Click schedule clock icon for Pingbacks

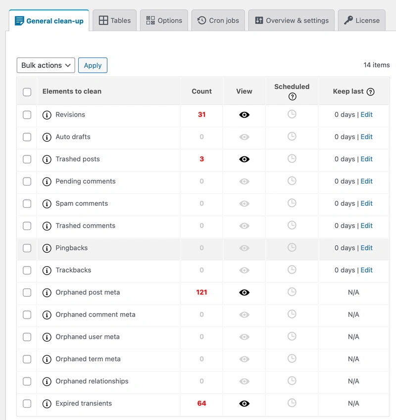[292, 247]
